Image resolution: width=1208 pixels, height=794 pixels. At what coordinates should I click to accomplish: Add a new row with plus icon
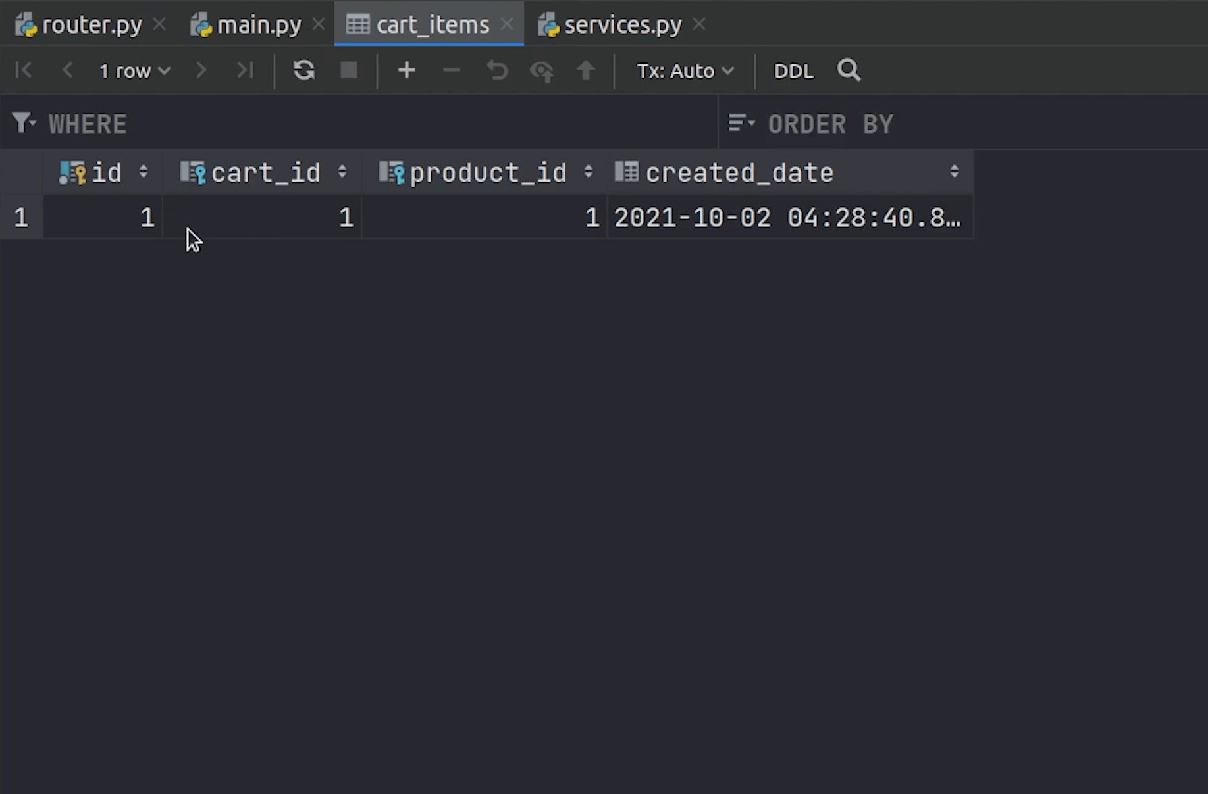(406, 70)
